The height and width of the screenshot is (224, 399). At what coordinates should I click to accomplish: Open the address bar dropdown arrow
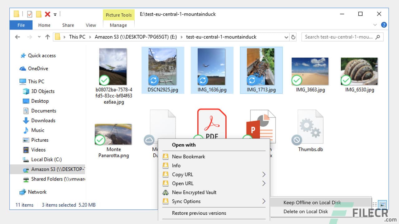point(286,37)
